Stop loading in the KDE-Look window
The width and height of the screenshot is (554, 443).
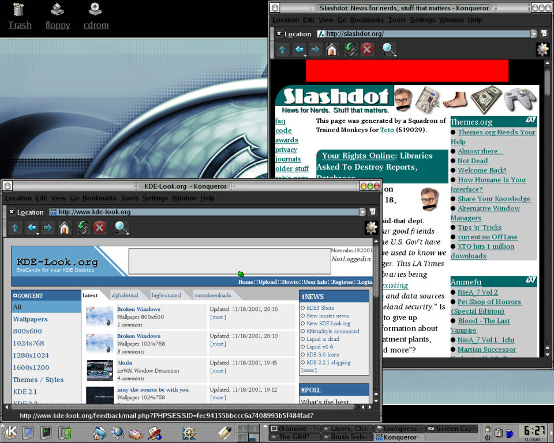pyautogui.click(x=100, y=228)
